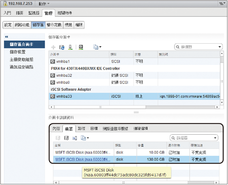Click the adapter icon after the toolbar divider
This screenshot has width=228, height=185.
tap(81, 47)
